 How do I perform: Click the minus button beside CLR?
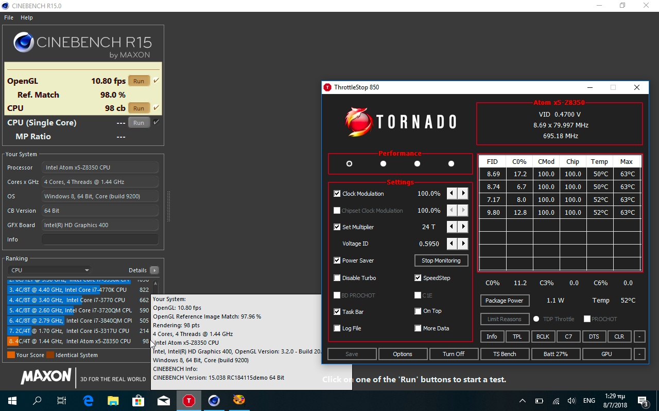(639, 337)
